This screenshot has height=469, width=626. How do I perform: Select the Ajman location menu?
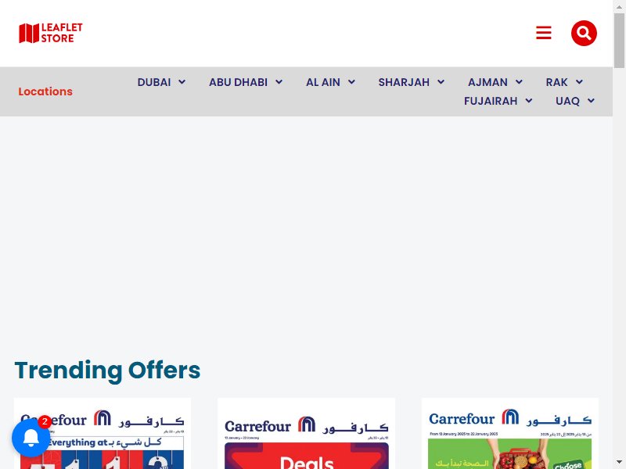point(487,82)
